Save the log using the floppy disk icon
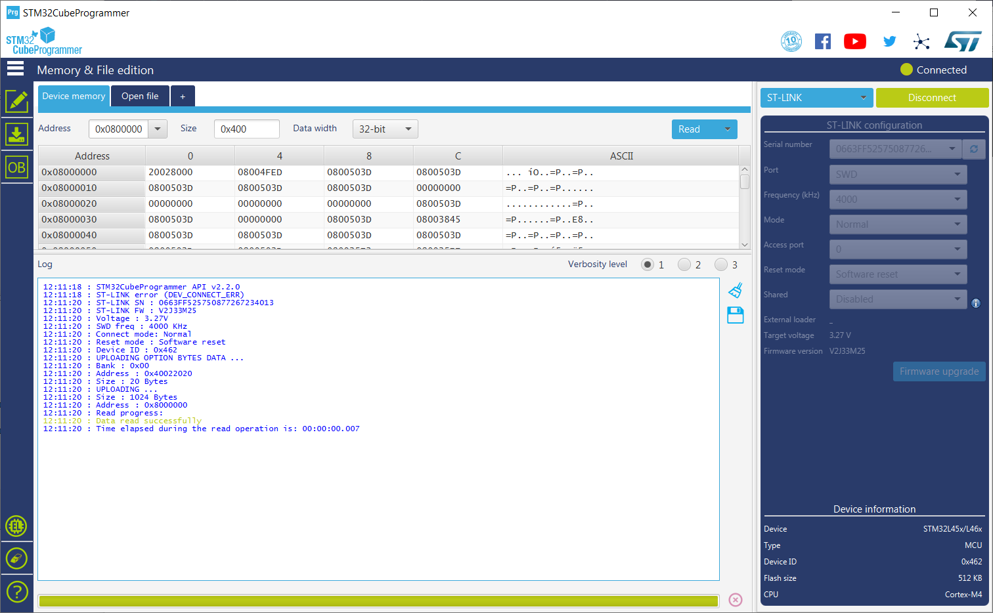 click(x=735, y=315)
